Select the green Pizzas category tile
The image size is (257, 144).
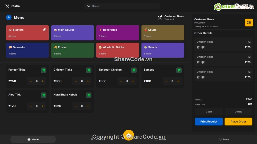(72, 50)
